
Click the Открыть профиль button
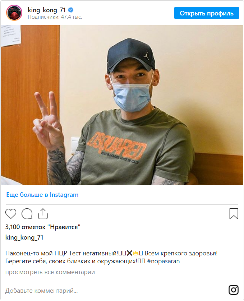click(x=207, y=13)
